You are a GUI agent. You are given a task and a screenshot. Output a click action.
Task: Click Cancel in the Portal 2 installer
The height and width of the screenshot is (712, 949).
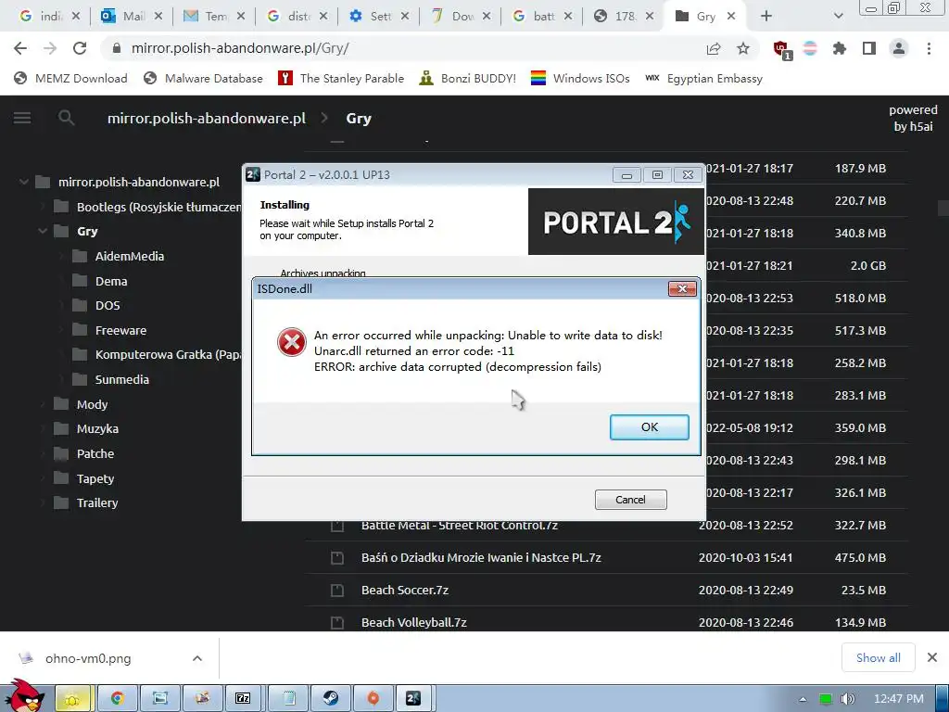pos(630,500)
